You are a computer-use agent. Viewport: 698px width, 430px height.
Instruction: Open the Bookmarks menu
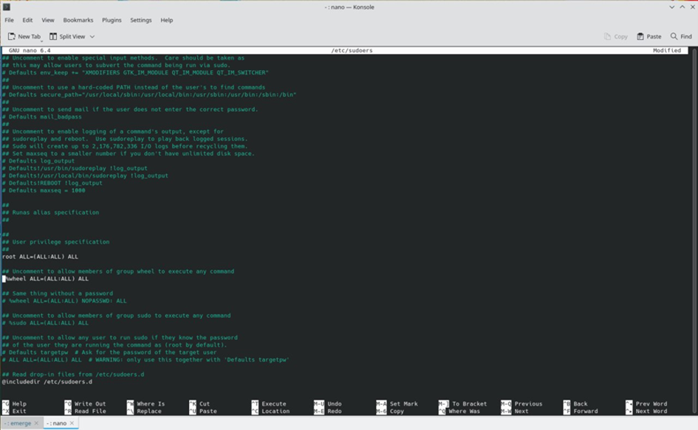78,20
